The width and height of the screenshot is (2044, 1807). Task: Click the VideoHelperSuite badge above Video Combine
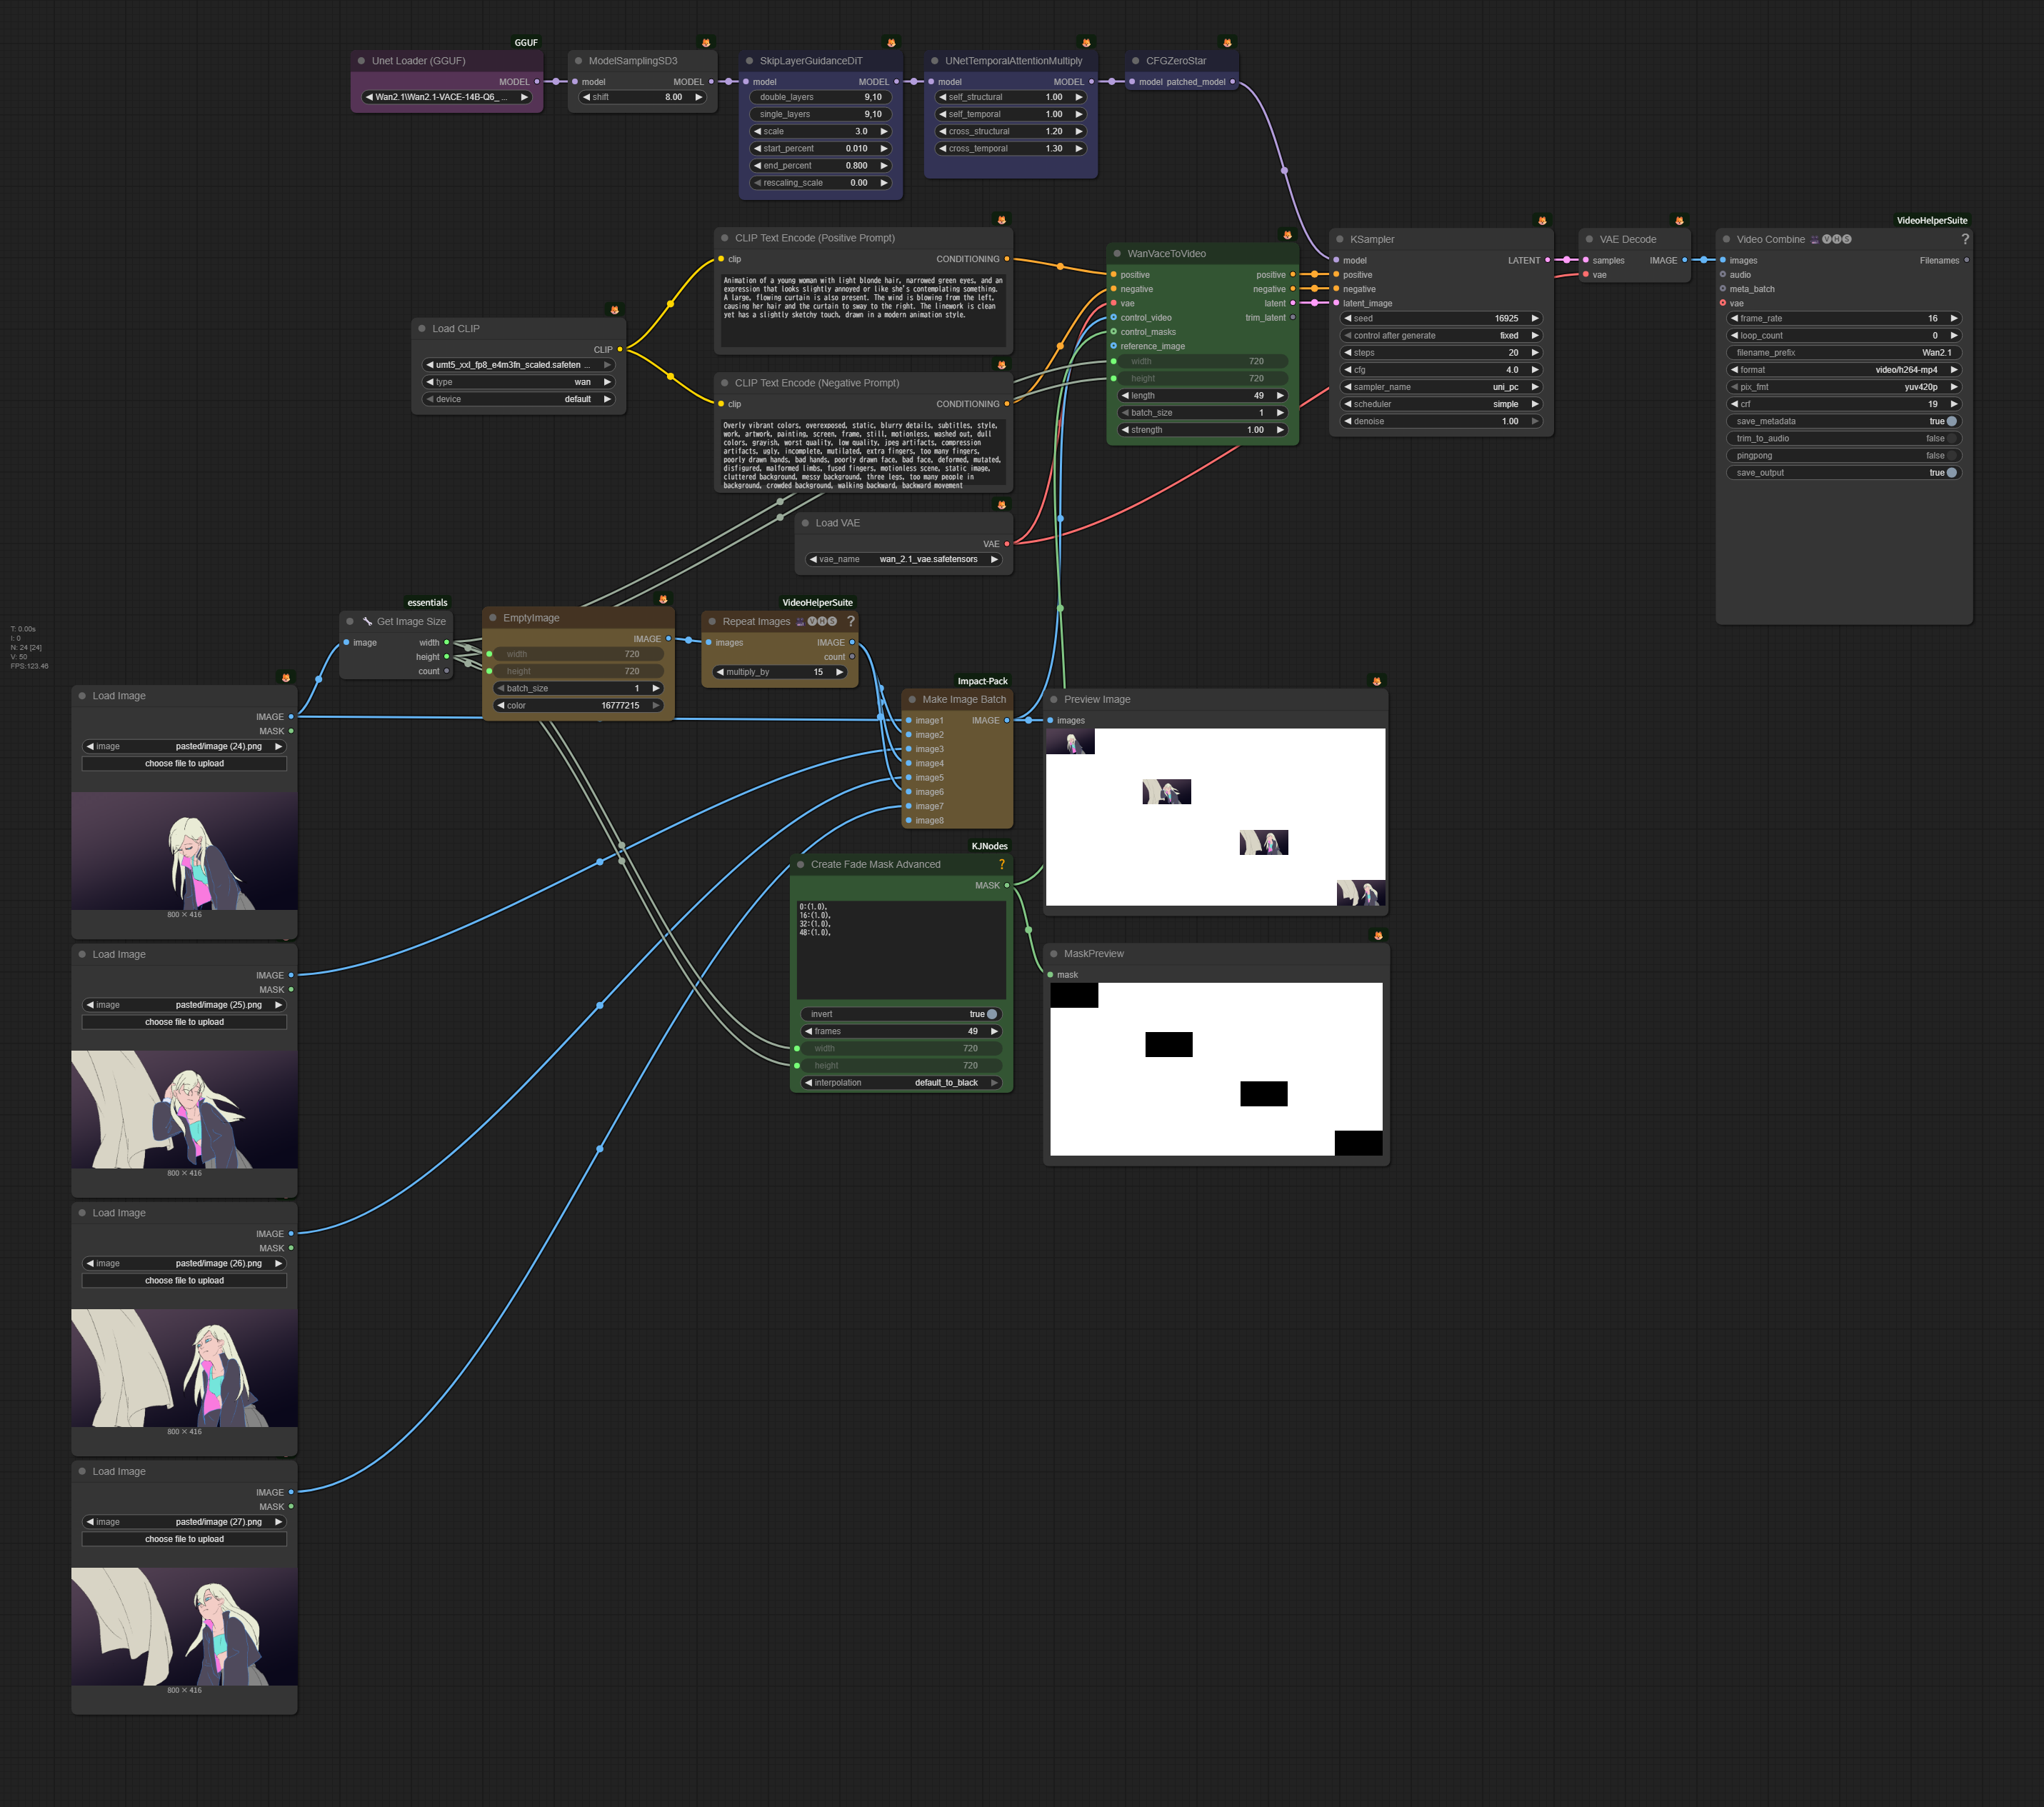[1931, 220]
